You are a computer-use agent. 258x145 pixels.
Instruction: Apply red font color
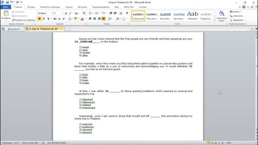pos(82,19)
